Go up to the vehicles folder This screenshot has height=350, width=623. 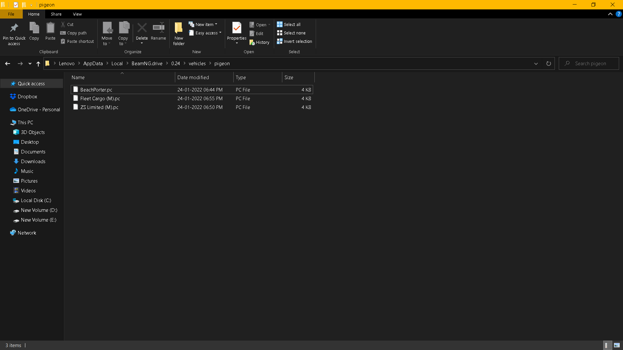[38, 64]
